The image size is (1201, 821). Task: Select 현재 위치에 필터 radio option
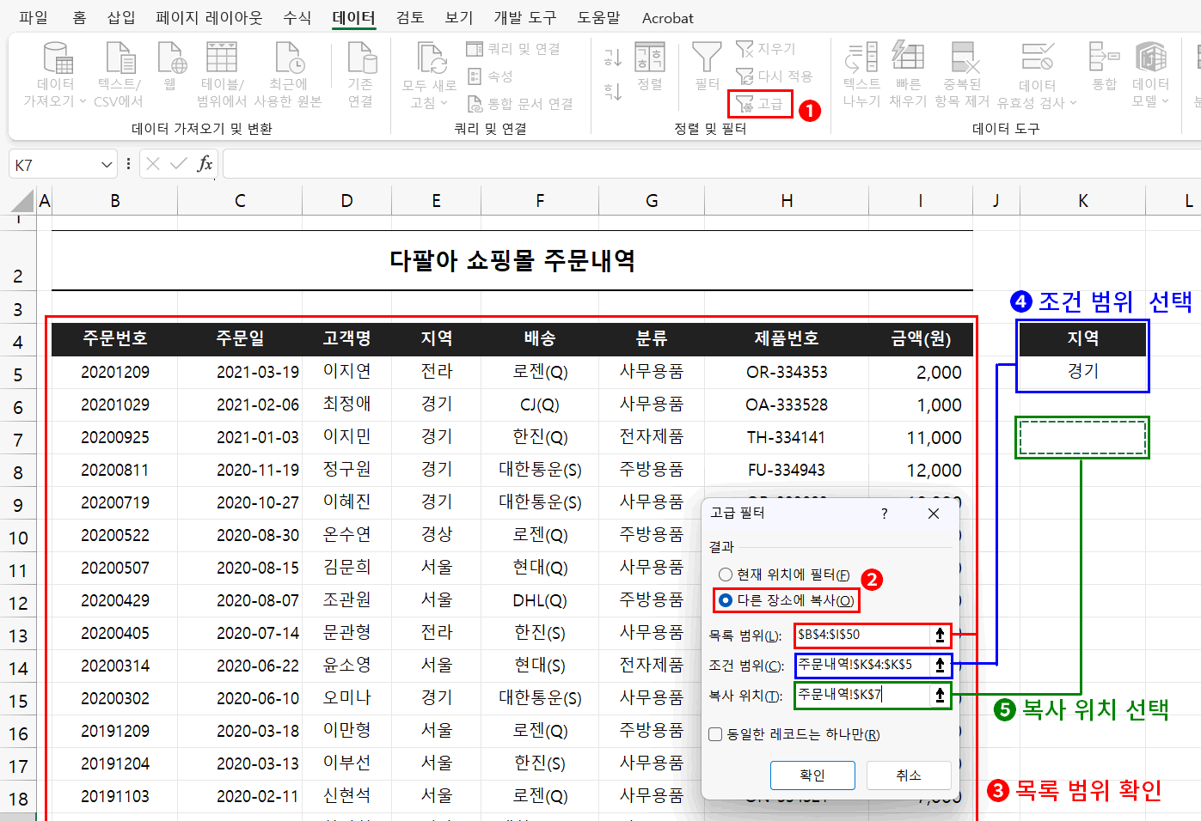726,575
